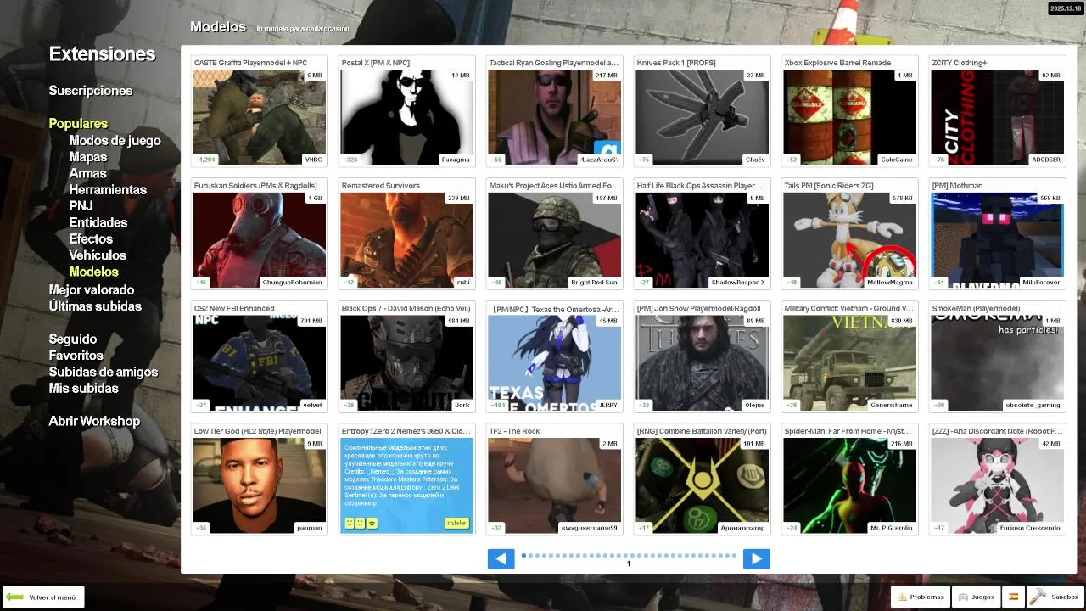
Task: Open Military Conflict: Vietnam thumbnail
Action: 850,363
